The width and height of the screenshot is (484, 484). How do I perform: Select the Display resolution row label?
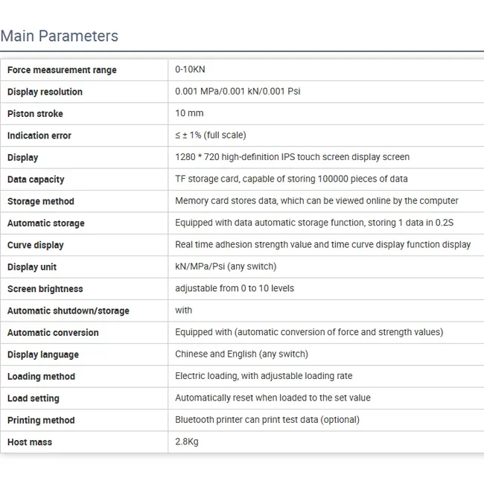pyautogui.click(x=45, y=92)
